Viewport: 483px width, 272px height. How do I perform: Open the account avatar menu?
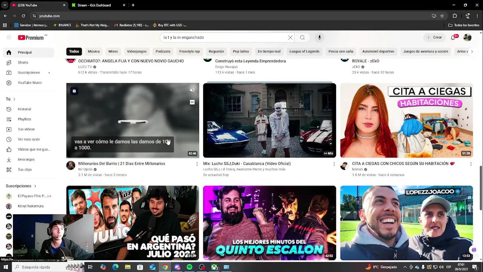[x=467, y=37]
